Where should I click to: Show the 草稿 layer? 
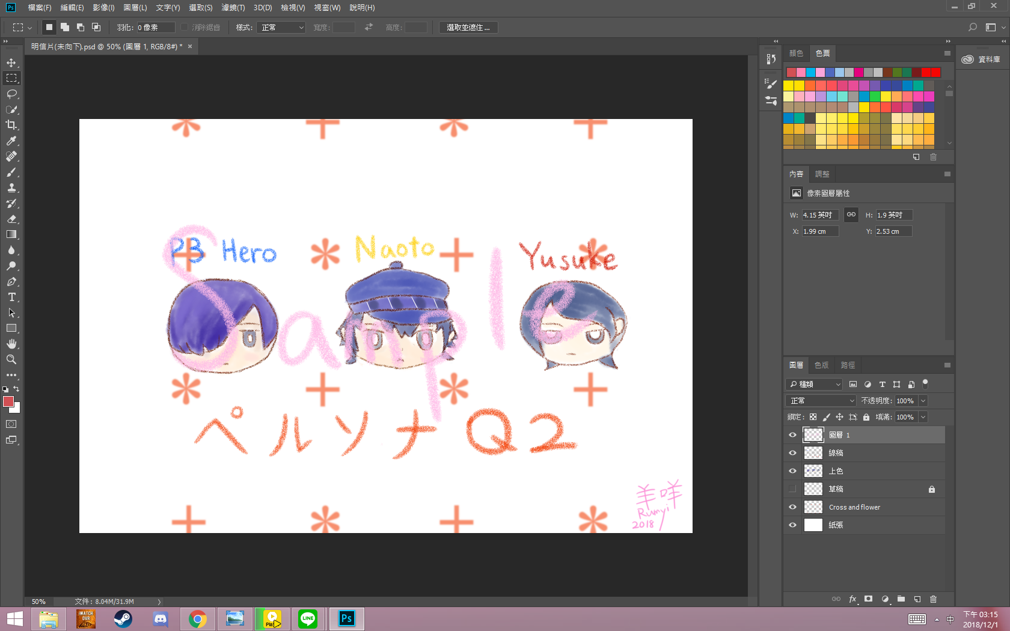point(792,489)
